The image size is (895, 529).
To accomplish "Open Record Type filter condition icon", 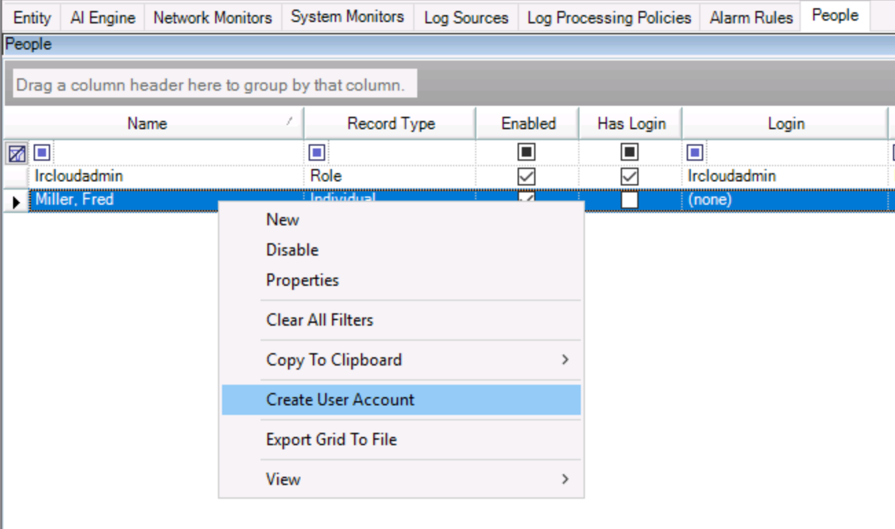I will click(317, 152).
